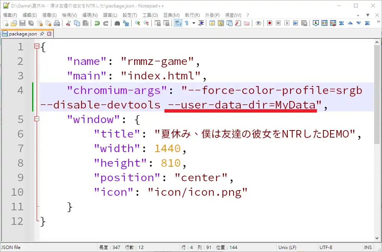
Task: Collapse the "window" block fold marker
Action: (x=37, y=119)
